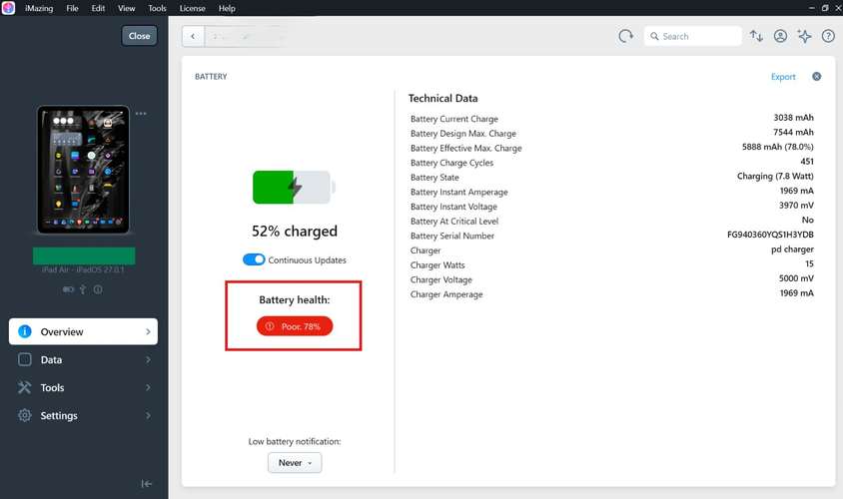Open the Low battery notification Never dropdown
Image resolution: width=843 pixels, height=499 pixels.
295,462
